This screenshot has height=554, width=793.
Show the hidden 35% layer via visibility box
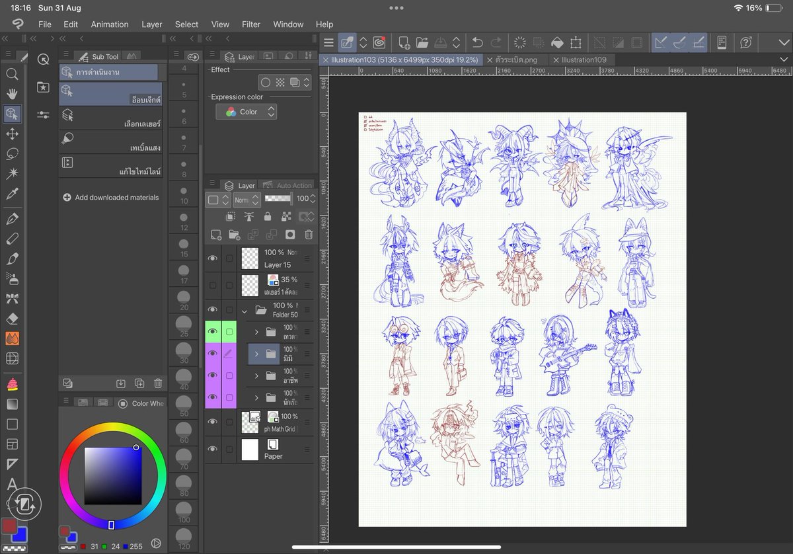coord(212,285)
